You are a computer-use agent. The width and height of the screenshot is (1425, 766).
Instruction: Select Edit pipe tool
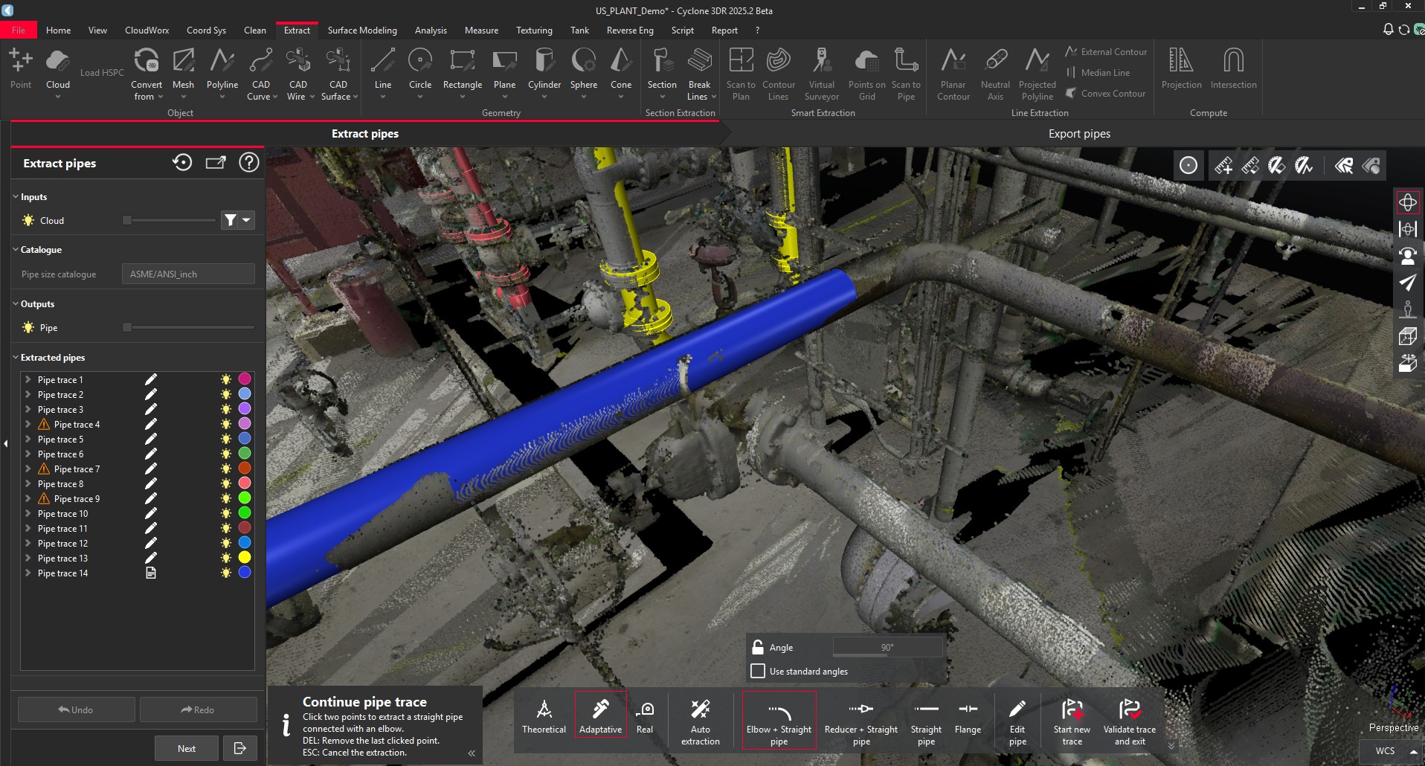pyautogui.click(x=1017, y=718)
